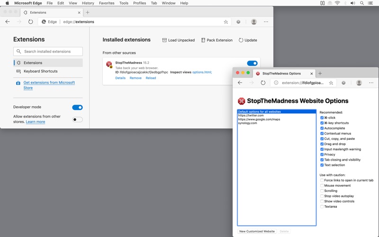Open the Settings and more menu in Extensions window
Viewport: 379px width, 237px height.
tap(266, 22)
